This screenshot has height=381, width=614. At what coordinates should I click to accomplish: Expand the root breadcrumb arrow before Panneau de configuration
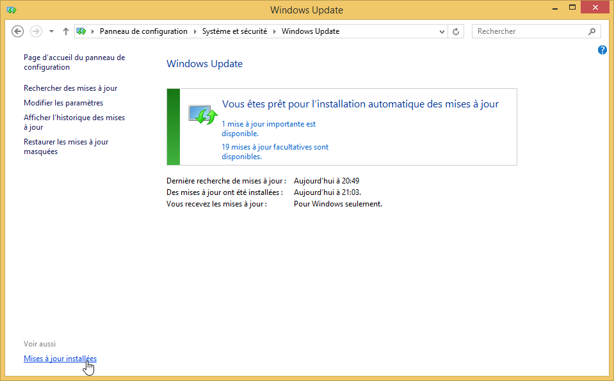coord(93,31)
